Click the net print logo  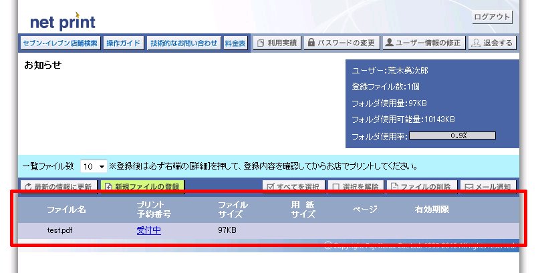tap(62, 21)
